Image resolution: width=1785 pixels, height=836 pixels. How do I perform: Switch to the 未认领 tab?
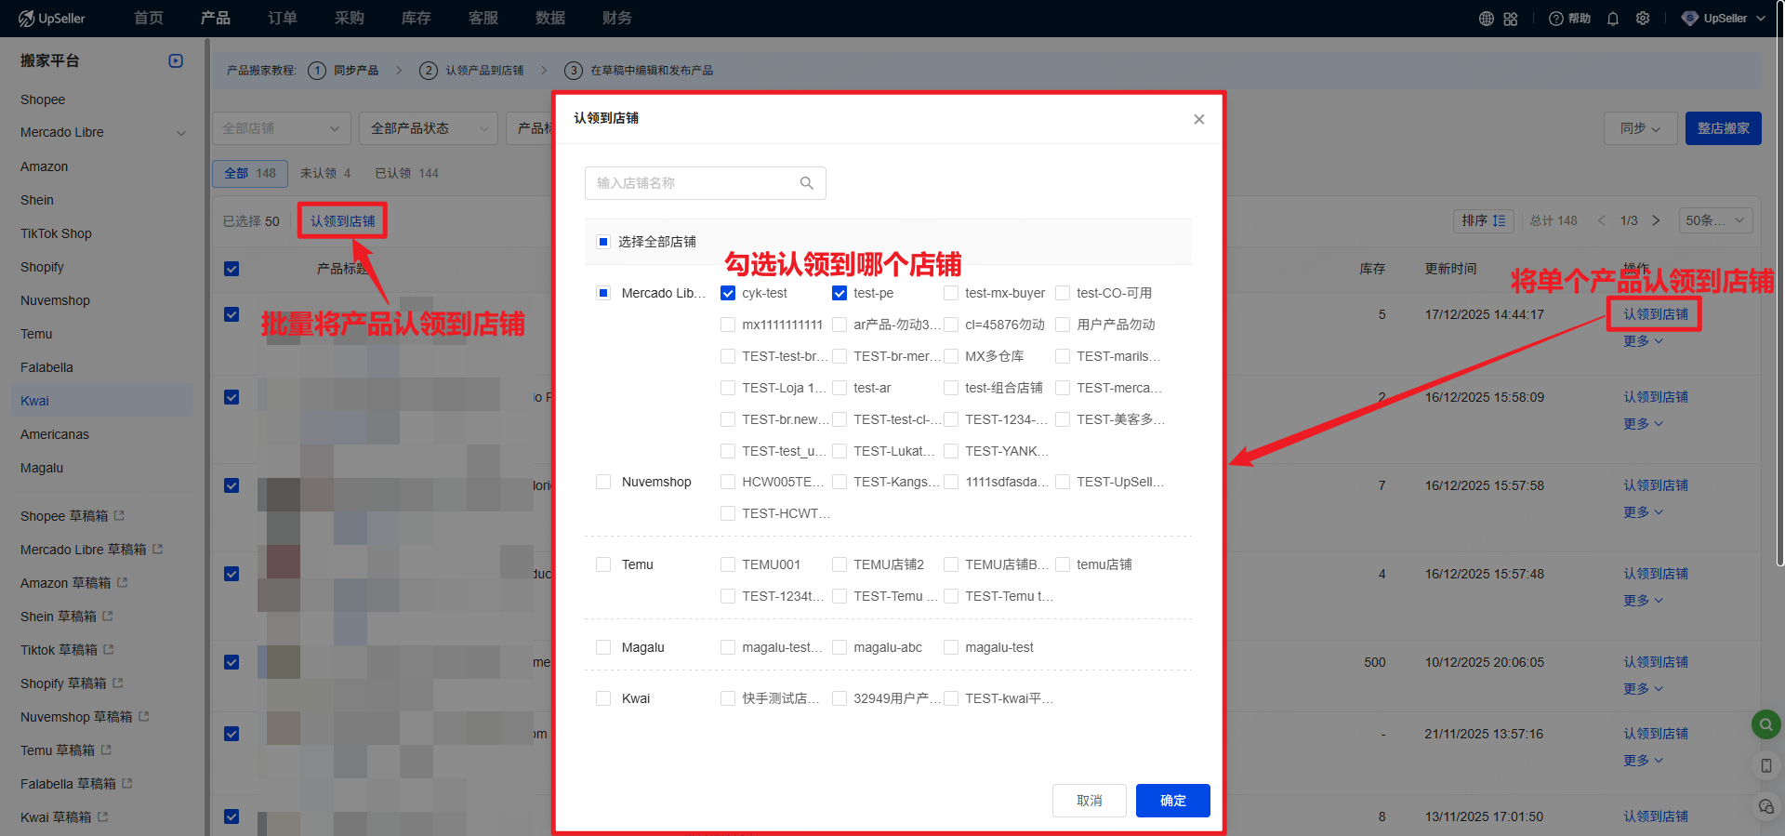[x=324, y=173]
